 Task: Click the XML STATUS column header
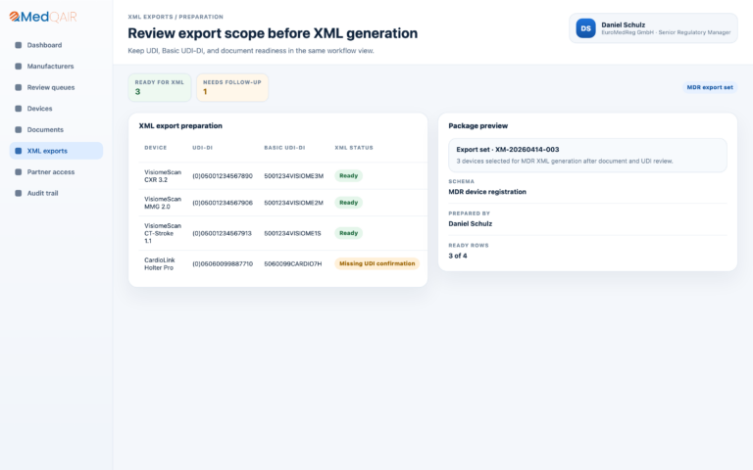coord(353,148)
